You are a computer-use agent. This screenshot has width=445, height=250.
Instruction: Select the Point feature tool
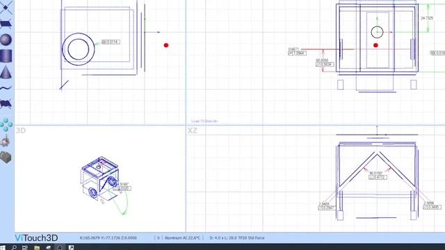click(6, 8)
